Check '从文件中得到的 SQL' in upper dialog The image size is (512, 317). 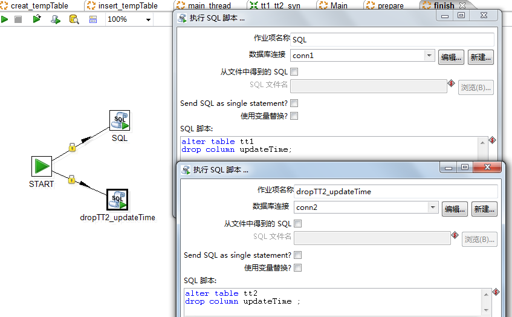click(294, 72)
